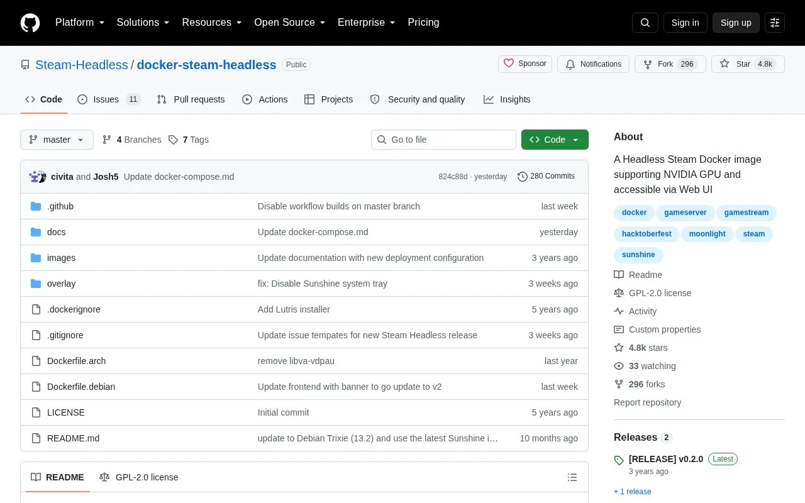The width and height of the screenshot is (805, 503).
Task: Open the Insights tab
Action: pyautogui.click(x=507, y=99)
